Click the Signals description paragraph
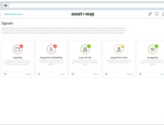The image size is (164, 125). click(64, 31)
